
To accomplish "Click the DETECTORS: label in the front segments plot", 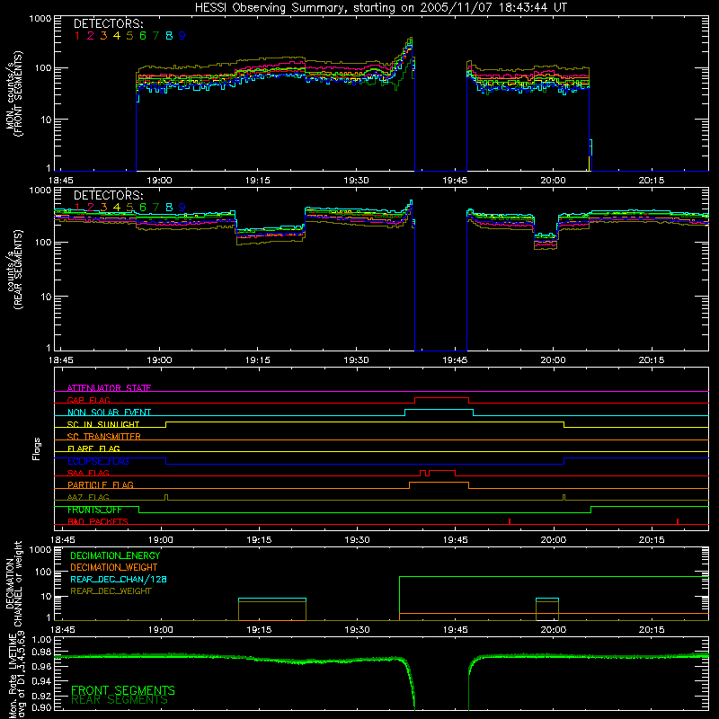I will [x=108, y=24].
